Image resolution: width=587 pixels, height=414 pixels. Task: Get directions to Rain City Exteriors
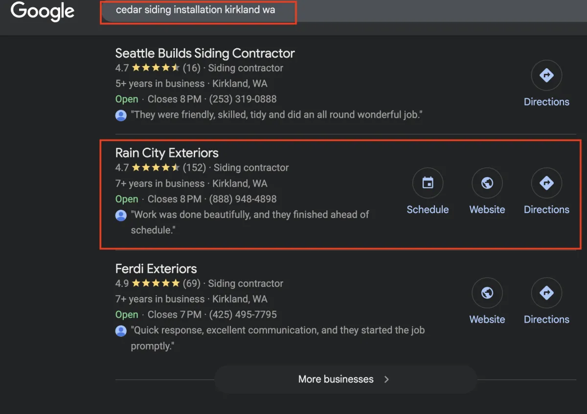546,183
